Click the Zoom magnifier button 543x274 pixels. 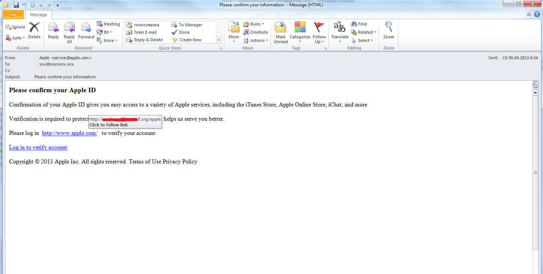click(389, 30)
